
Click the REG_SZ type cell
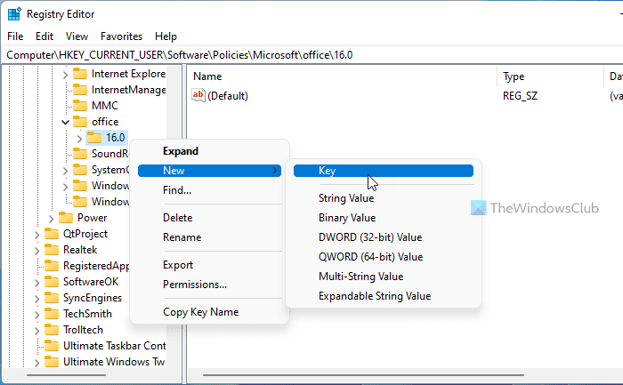[520, 96]
